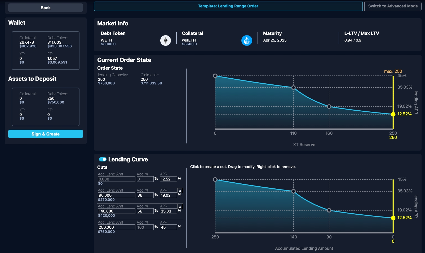Remove the 35.03% APR cut row
The height and width of the screenshot is (253, 425).
[180, 207]
